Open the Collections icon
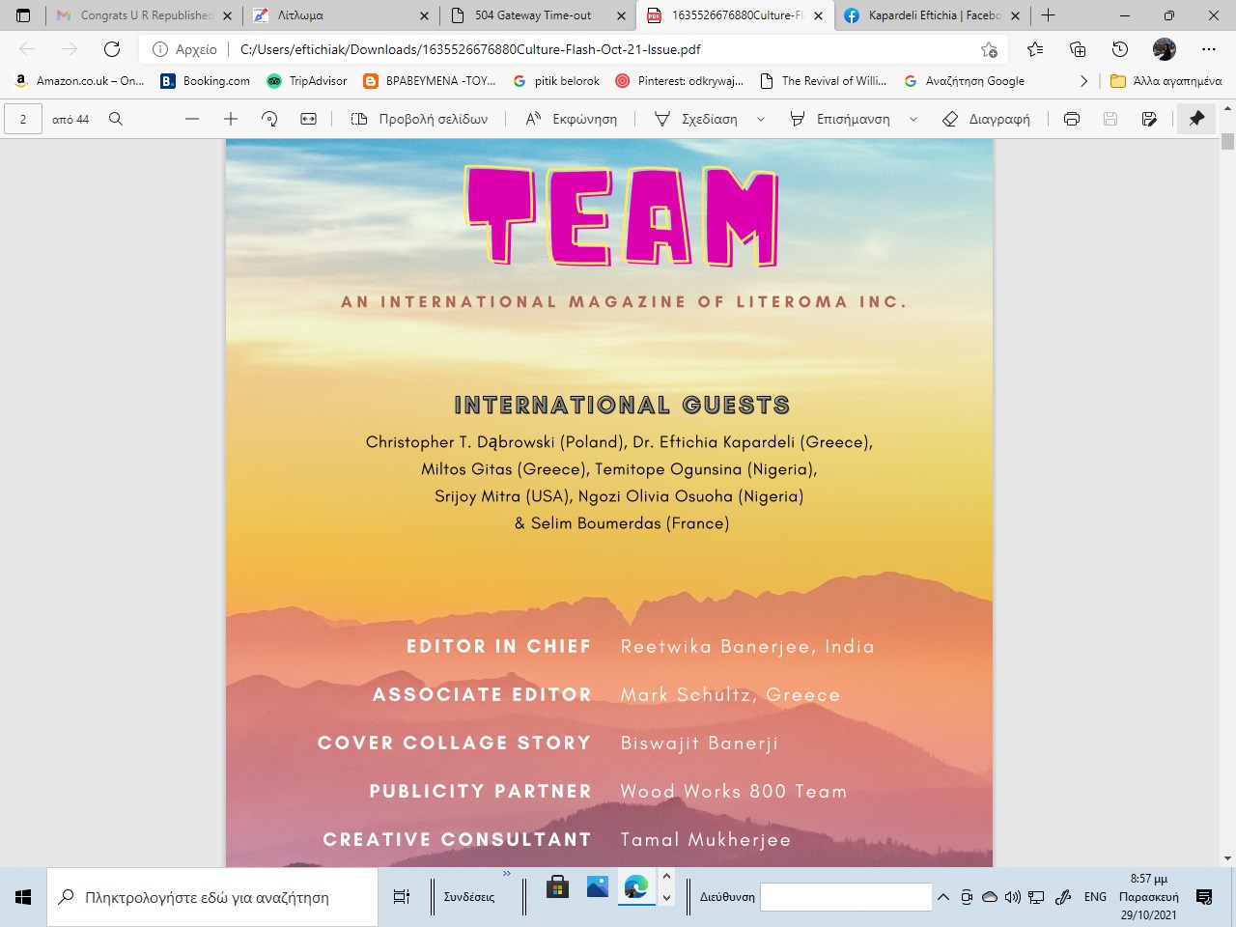1236x927 pixels. click(x=1078, y=49)
